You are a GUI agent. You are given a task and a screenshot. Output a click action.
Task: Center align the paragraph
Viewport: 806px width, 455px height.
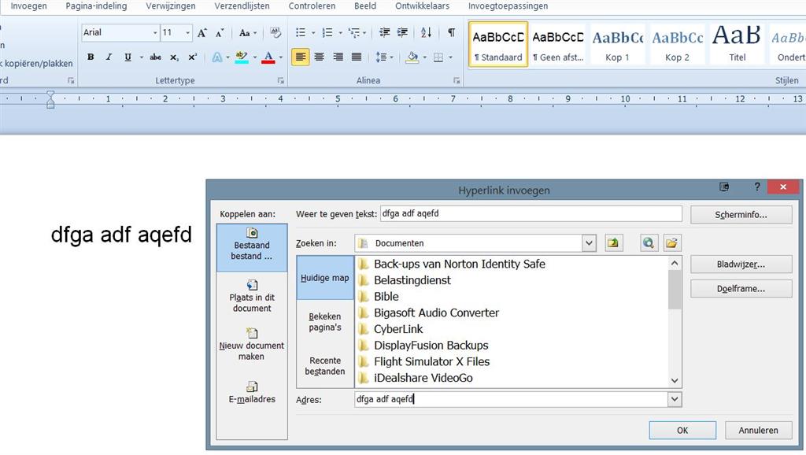pyautogui.click(x=320, y=57)
